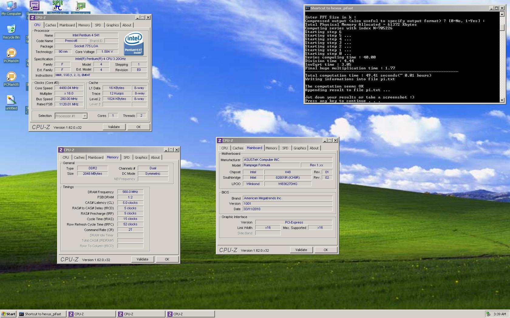Open About tab in top-left CPU-Z window

pos(127,25)
